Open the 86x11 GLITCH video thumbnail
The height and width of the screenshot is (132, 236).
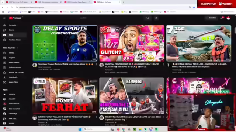(x=132, y=43)
